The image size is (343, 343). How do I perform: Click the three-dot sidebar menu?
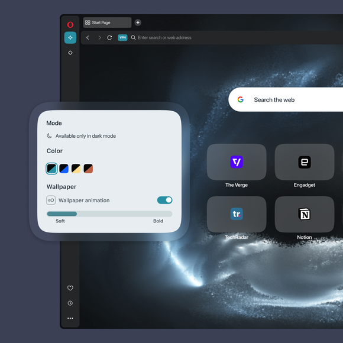70,318
